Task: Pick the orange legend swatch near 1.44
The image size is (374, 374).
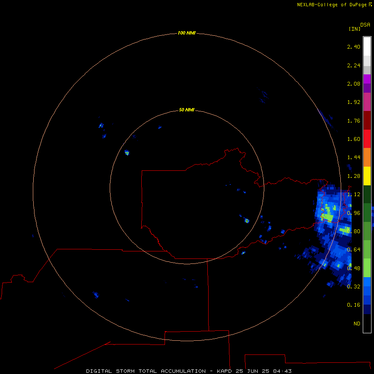Action: click(x=367, y=157)
